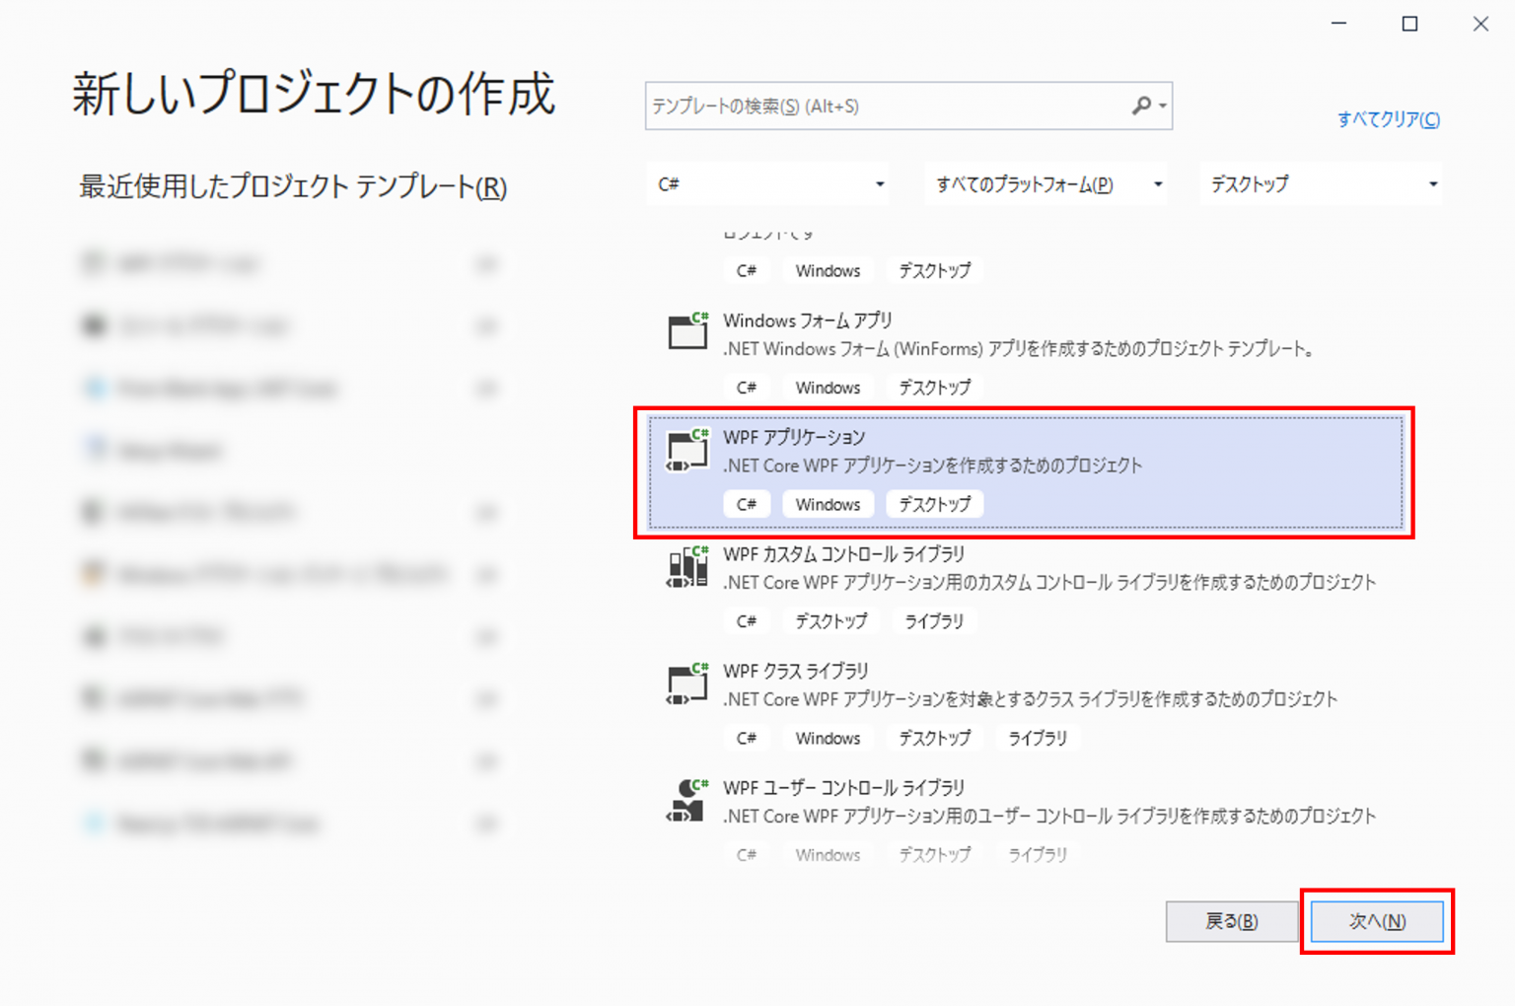This screenshot has width=1515, height=1006.
Task: Click the C# tag under WPF アプリケーション
Action: tap(747, 503)
